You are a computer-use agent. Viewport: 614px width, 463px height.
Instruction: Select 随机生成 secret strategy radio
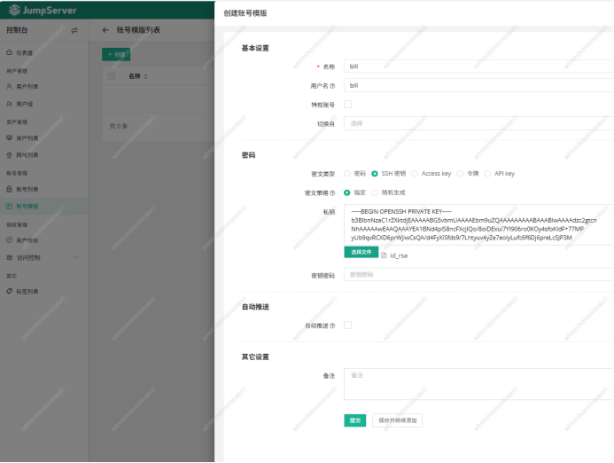(x=376, y=192)
